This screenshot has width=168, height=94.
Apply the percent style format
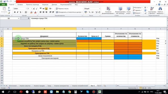click(90, 12)
